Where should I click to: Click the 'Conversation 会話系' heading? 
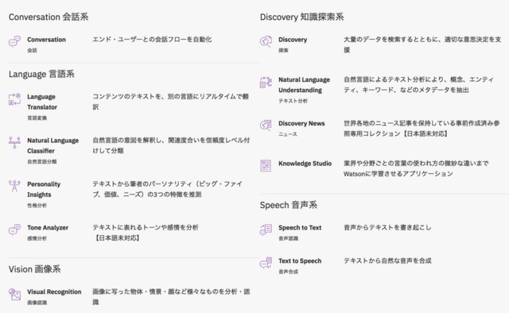coord(49,17)
